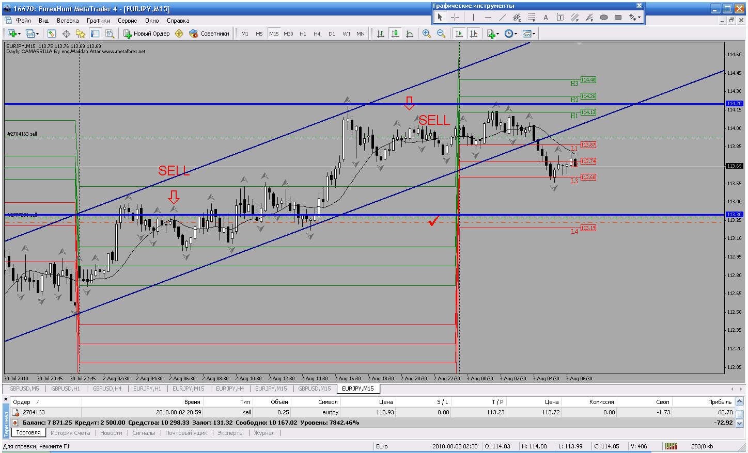Switch to the GBPUSD,H4 chart tab
Screen dimensions: 748x453
[107, 389]
